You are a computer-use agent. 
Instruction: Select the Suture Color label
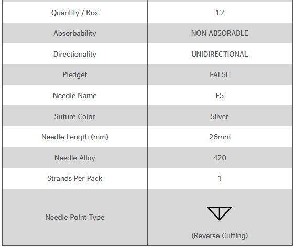coord(75,116)
